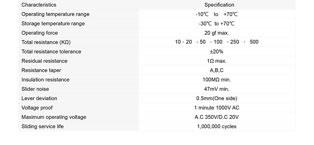Click the ±20% tolerance value

tap(217, 52)
